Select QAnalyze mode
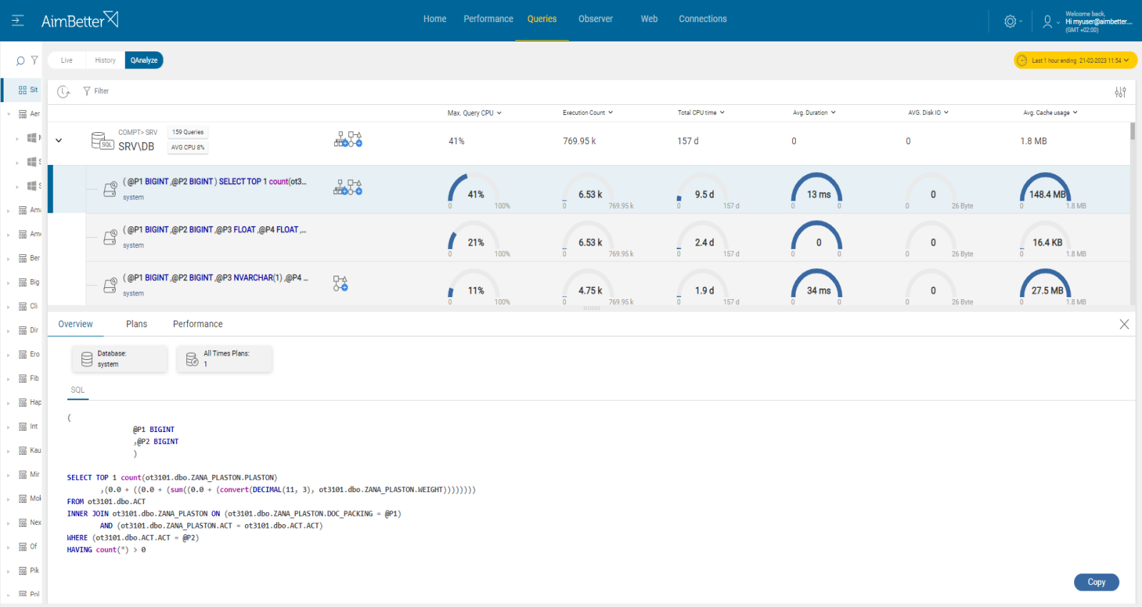 (x=144, y=61)
